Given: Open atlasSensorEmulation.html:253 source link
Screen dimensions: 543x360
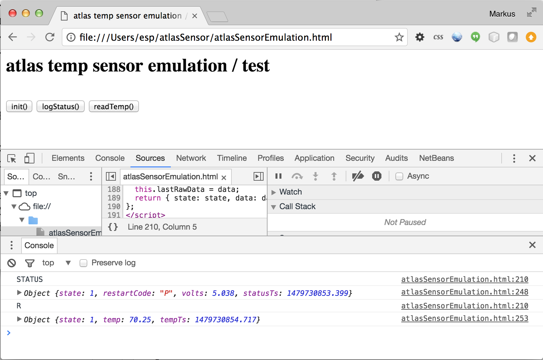Looking at the screenshot, I should coord(465,319).
